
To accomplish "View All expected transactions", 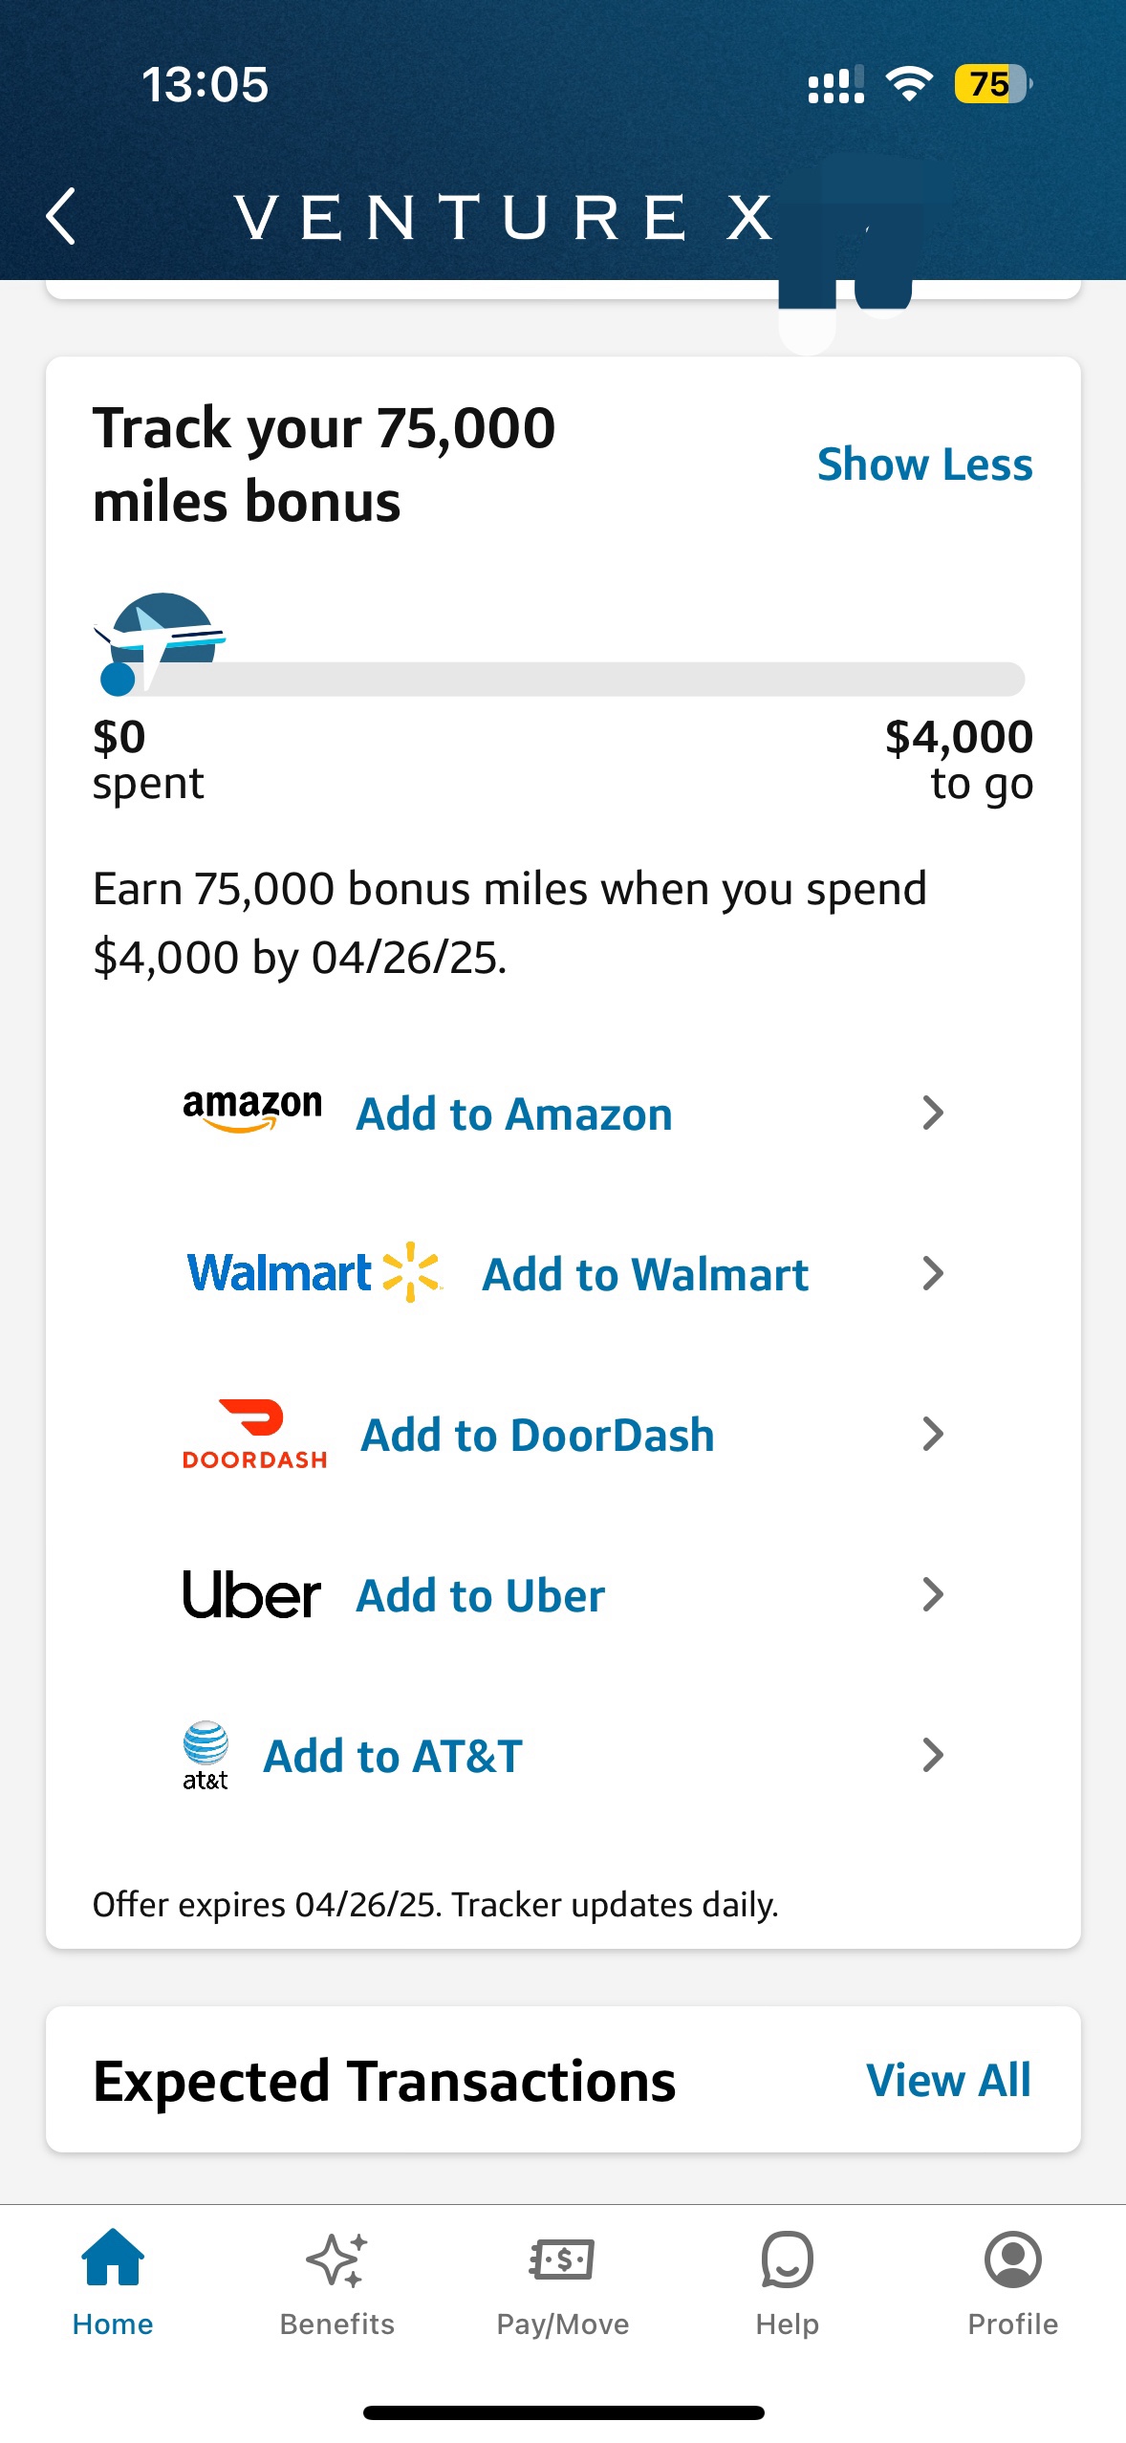I will 948,2080.
